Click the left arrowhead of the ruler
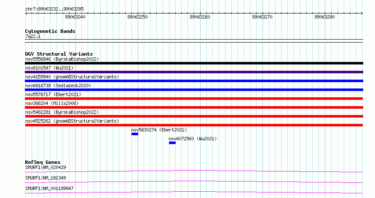The height and width of the screenshot is (198, 375). tap(26, 13)
